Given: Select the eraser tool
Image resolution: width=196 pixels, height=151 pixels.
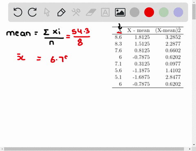Looking at the screenshot, I should pyautogui.click(x=91, y=12).
